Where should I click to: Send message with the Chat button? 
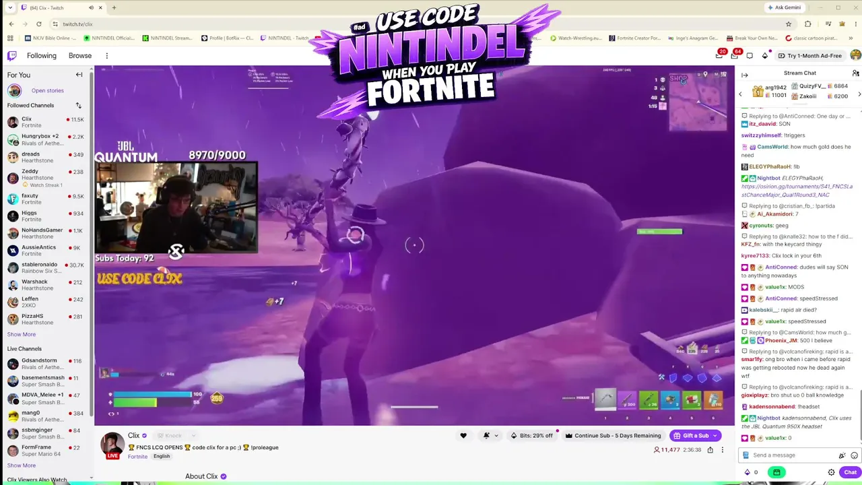point(850,472)
